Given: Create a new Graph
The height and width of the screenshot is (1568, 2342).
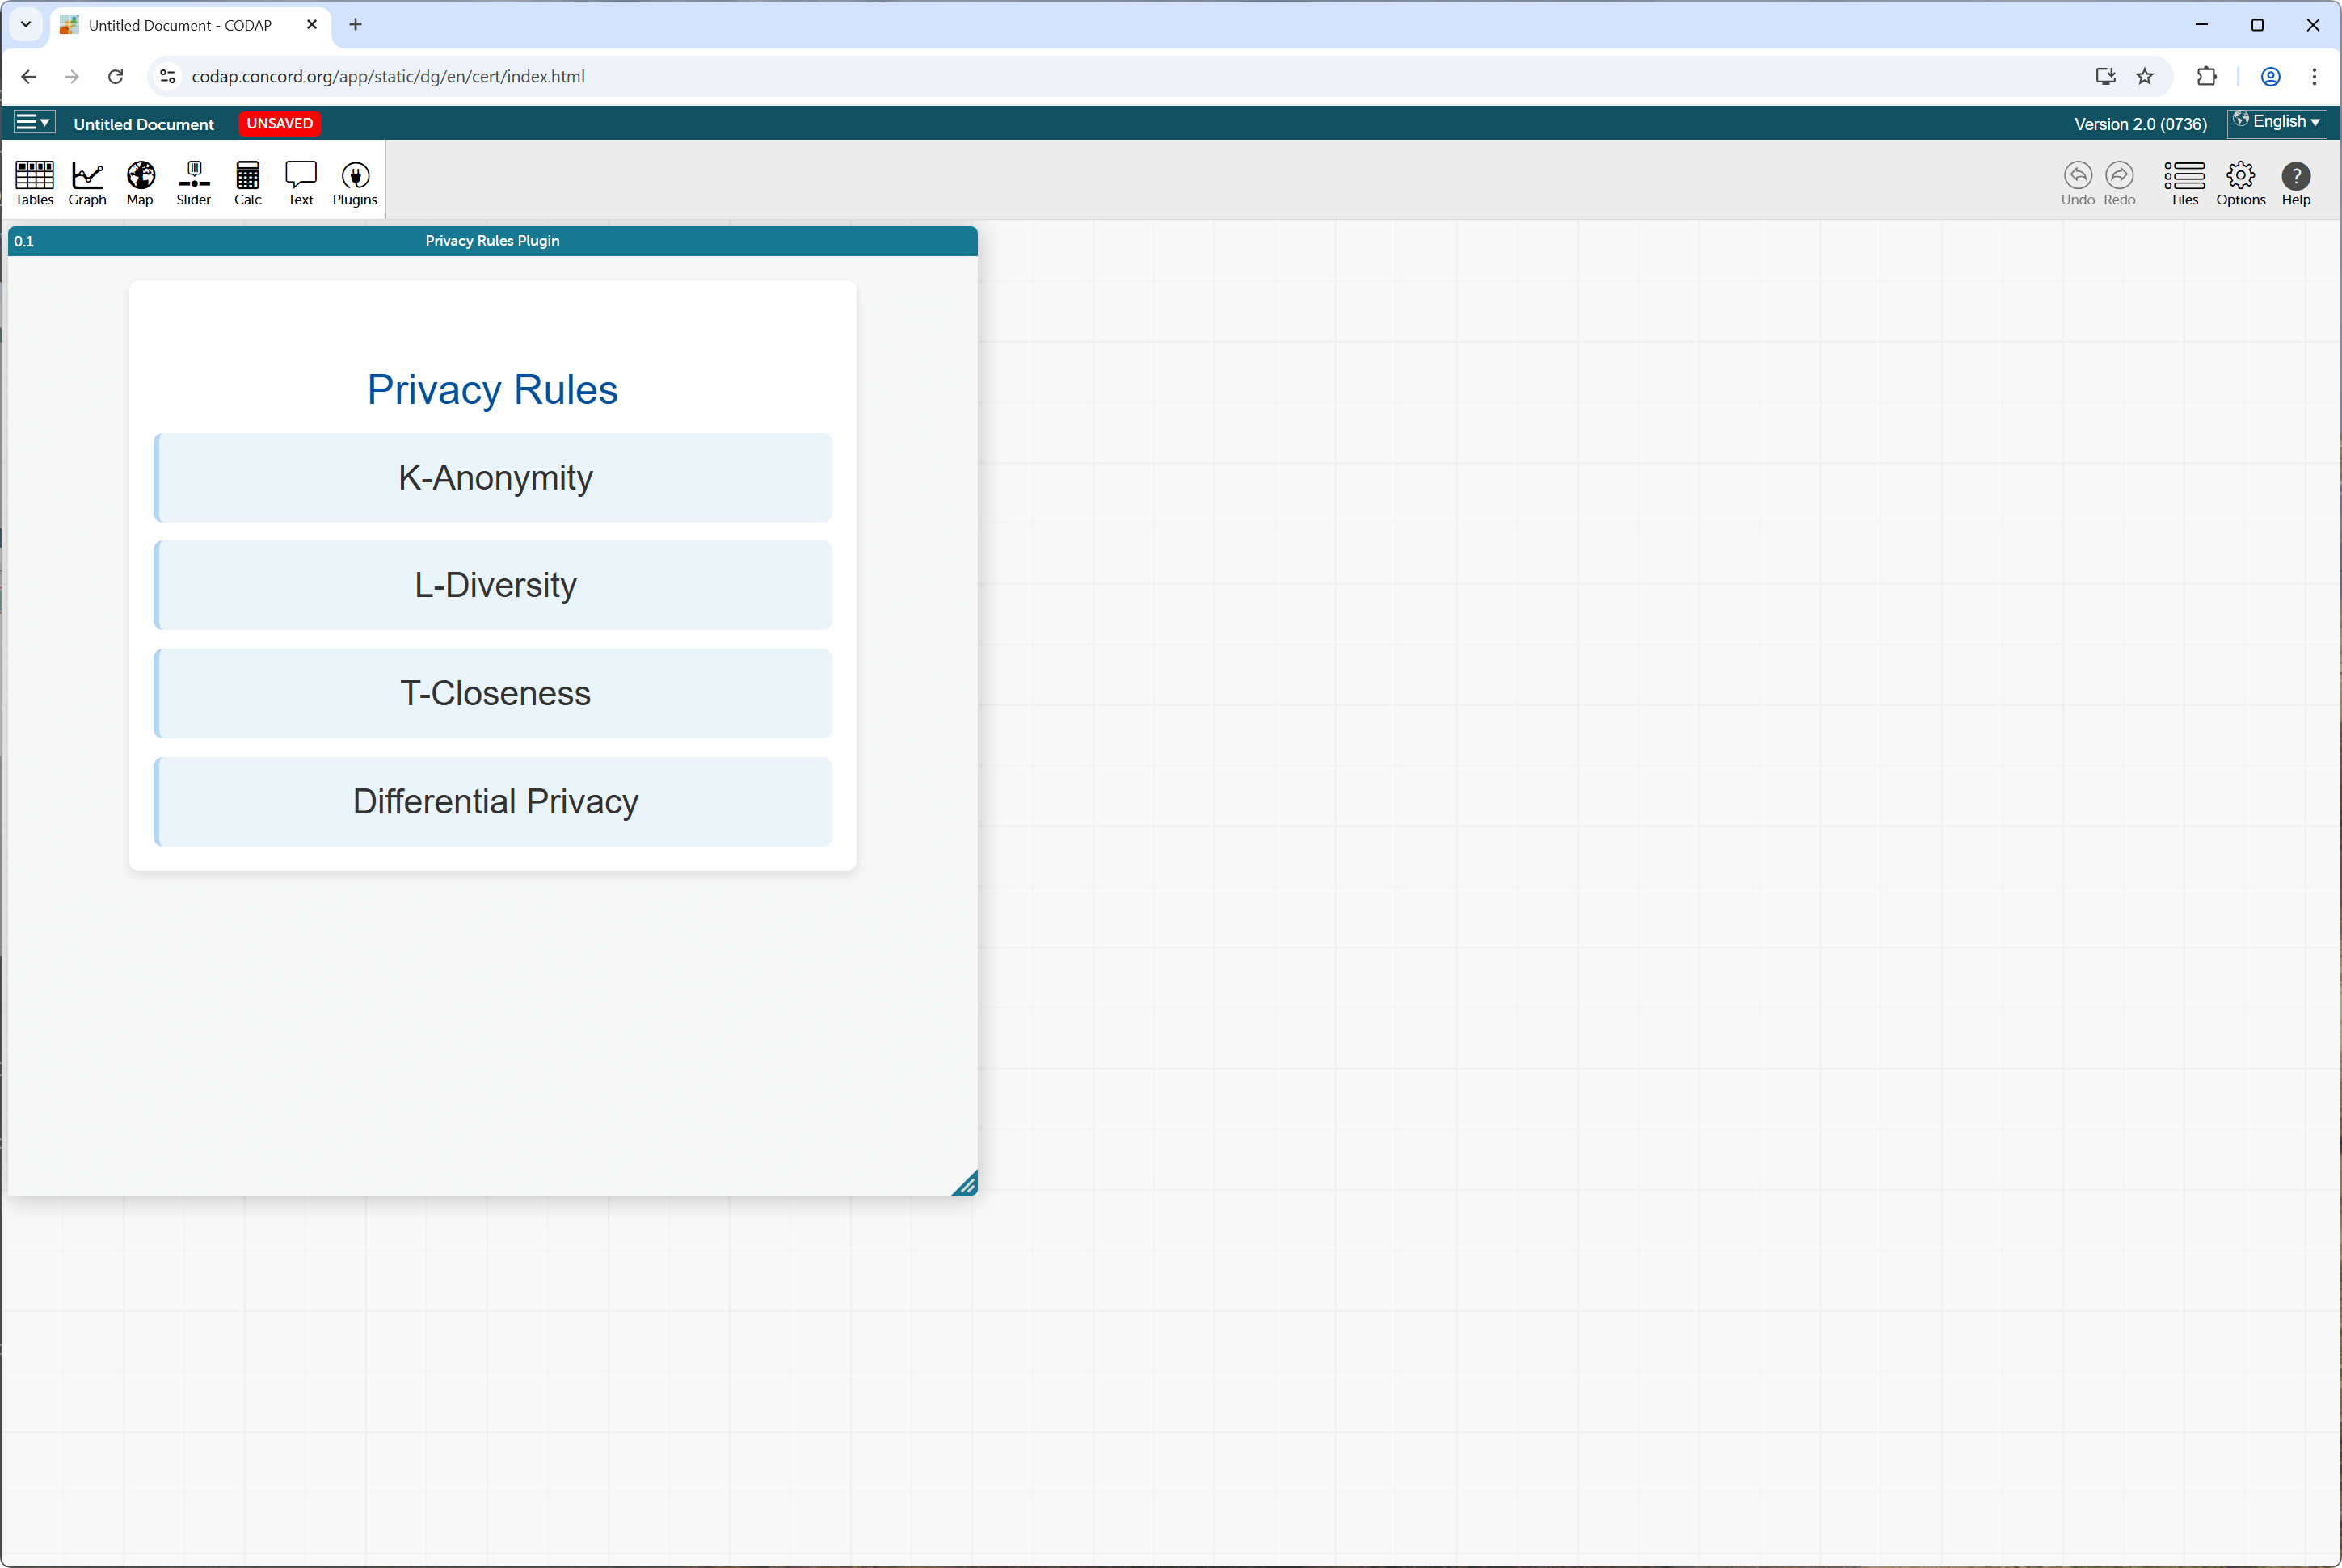Looking at the screenshot, I should [87, 183].
